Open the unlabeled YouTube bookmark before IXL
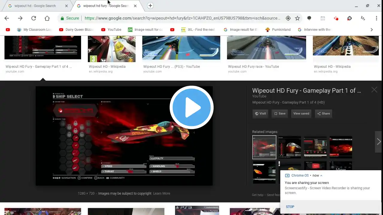Image resolution: width=383 pixels, height=215 pixels. [172, 30]
